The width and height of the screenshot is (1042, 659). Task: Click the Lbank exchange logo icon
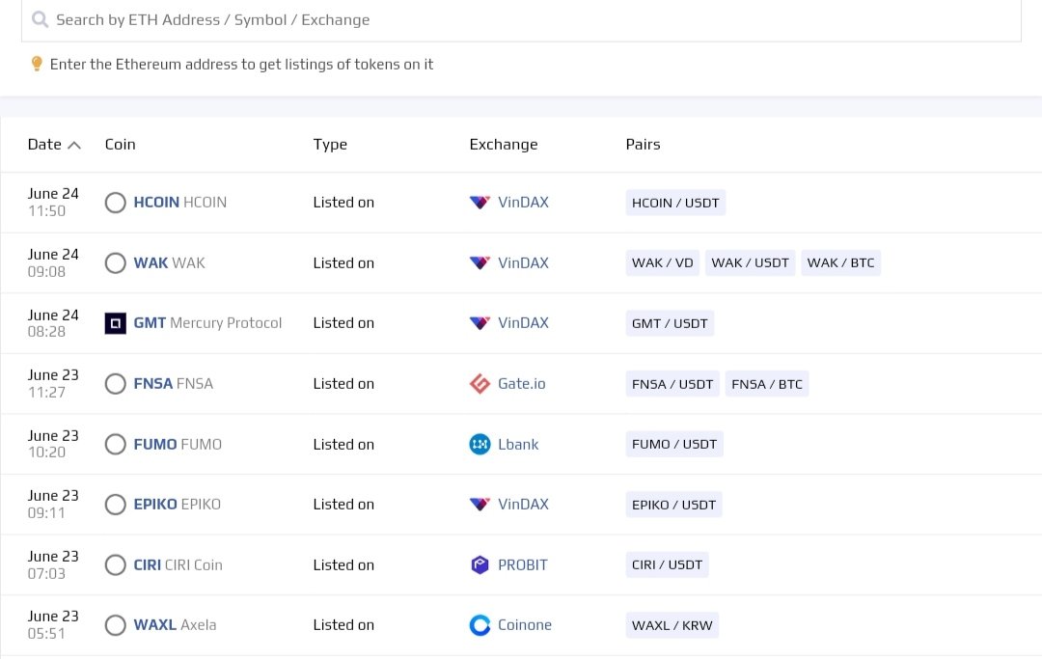(480, 445)
